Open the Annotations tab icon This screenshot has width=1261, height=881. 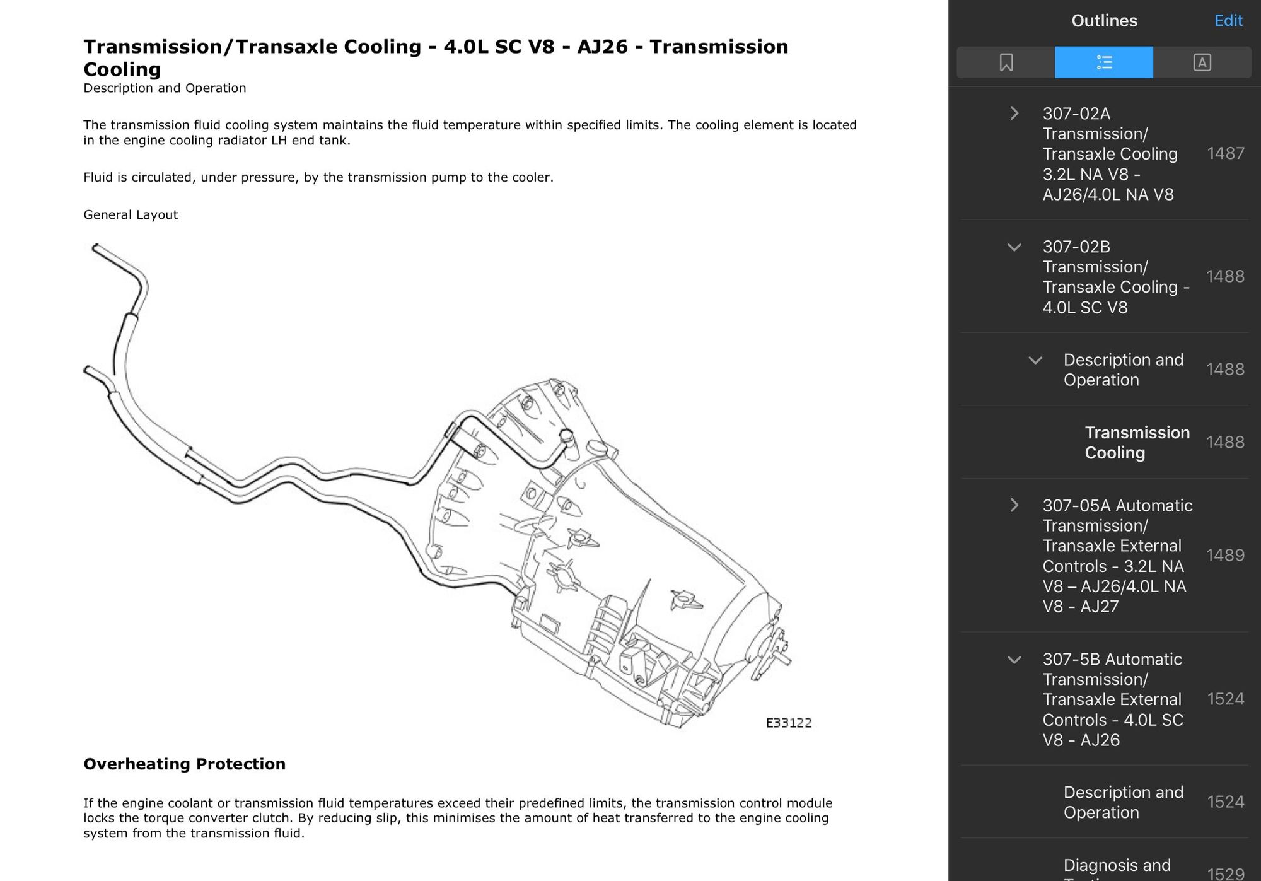(1202, 62)
